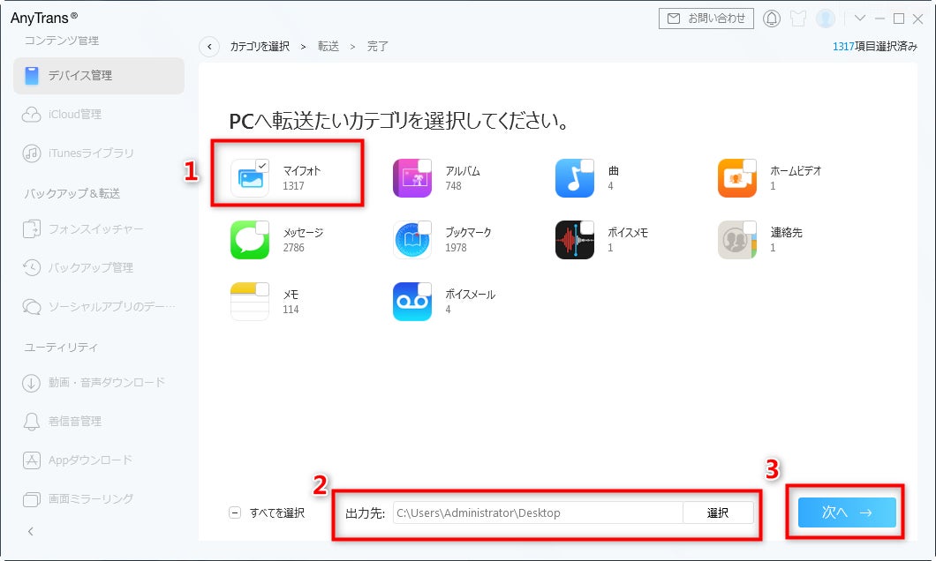936x561 pixels.
Task: Check the 連絡先 checkbox
Action: point(749,228)
